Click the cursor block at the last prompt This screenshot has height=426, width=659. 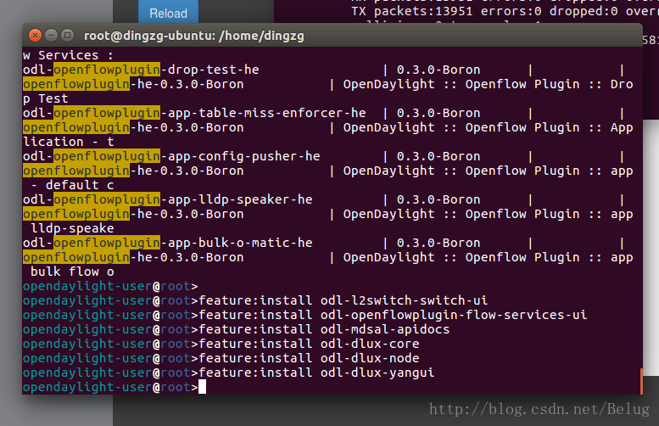pos(202,387)
